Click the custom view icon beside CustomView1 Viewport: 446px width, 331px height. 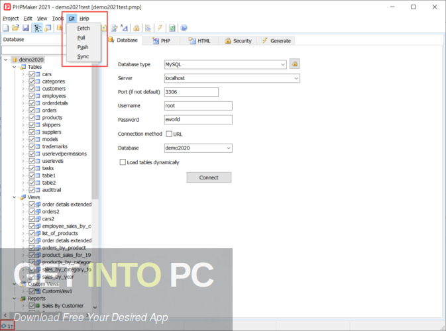tap(38, 291)
